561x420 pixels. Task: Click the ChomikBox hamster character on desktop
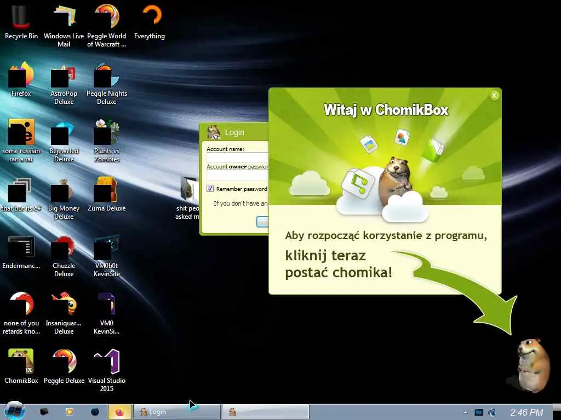533,365
